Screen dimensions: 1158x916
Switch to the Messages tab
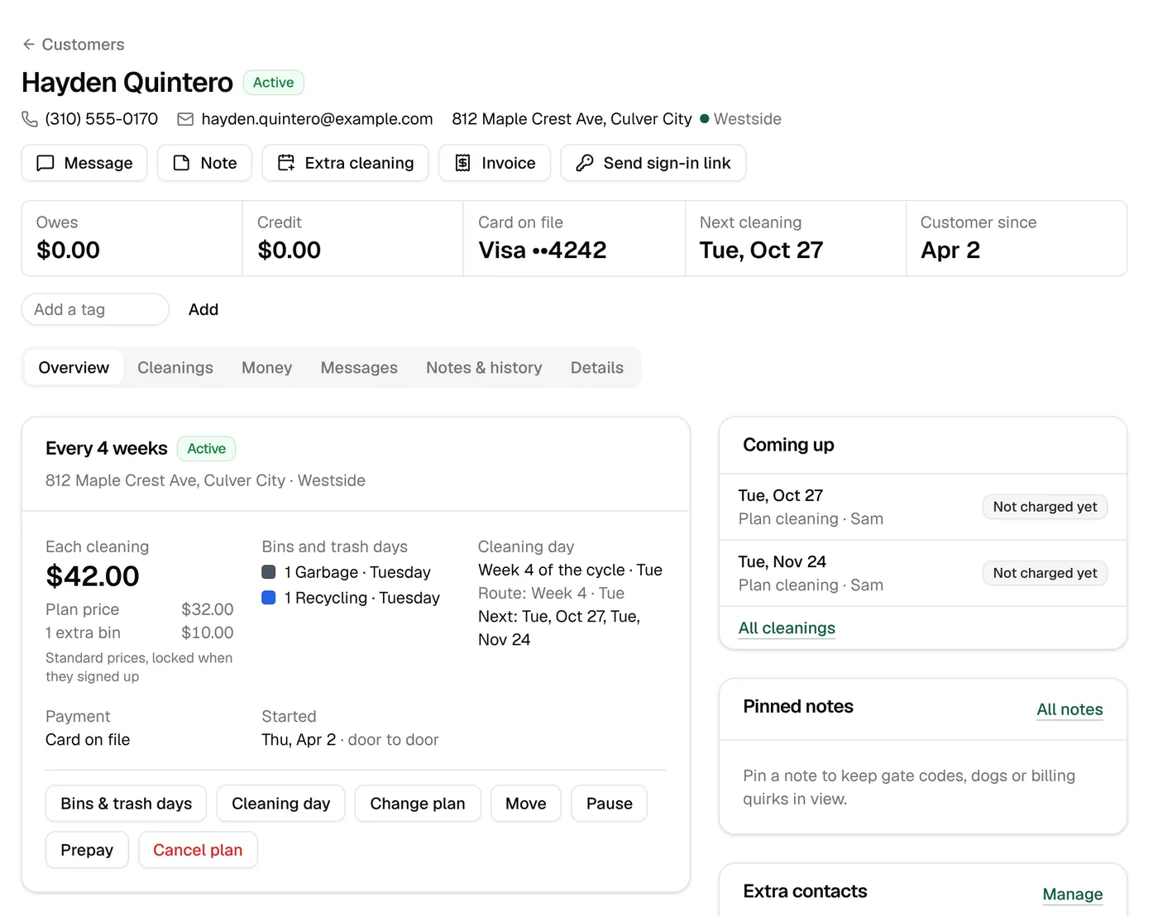[359, 368]
